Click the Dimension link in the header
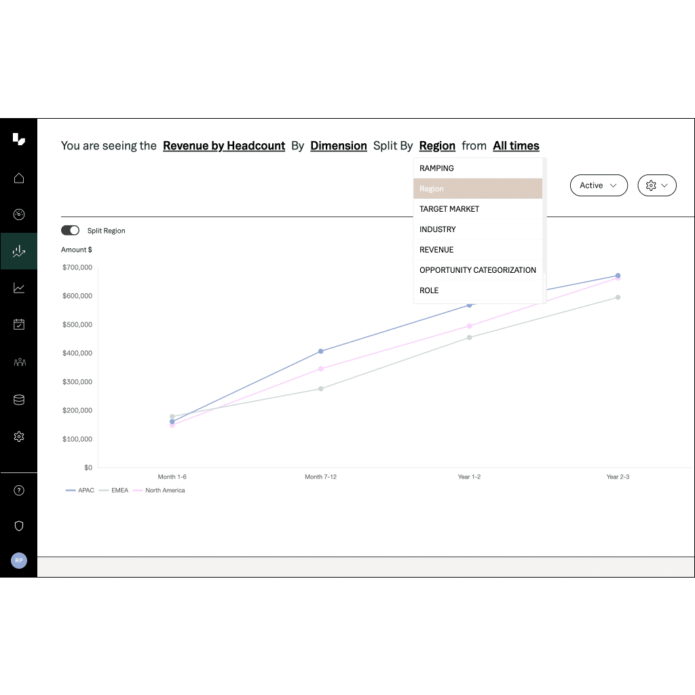Image resolution: width=695 pixels, height=695 pixels. [x=339, y=146]
